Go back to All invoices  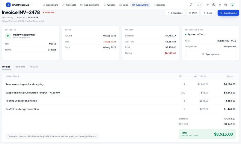point(175,13)
